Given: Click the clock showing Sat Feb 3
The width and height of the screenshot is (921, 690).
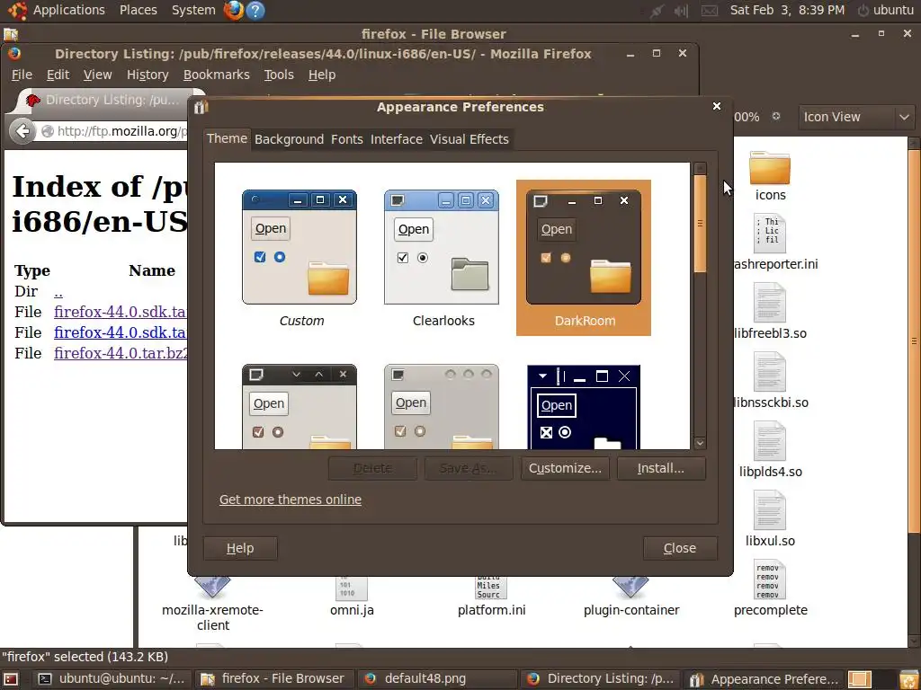Looking at the screenshot, I should pyautogui.click(x=787, y=10).
